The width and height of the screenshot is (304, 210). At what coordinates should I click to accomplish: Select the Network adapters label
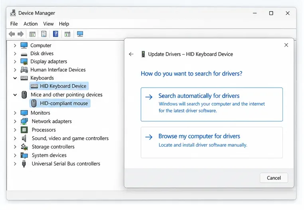tap(52, 121)
